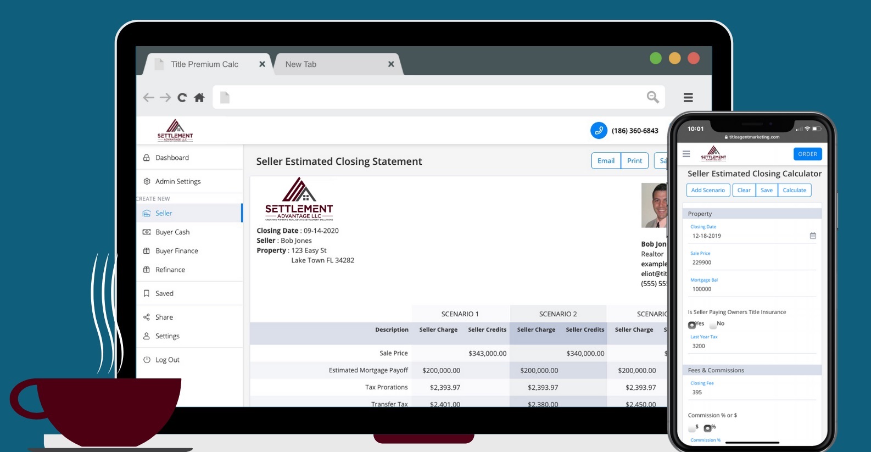Viewport: 871px width, 452px height.
Task: Click the Dashboard lock icon in sidebar
Action: click(x=147, y=158)
